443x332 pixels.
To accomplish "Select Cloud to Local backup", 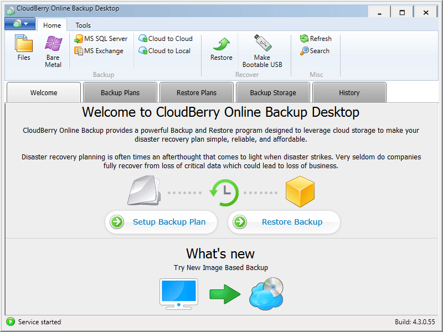I will pos(164,51).
